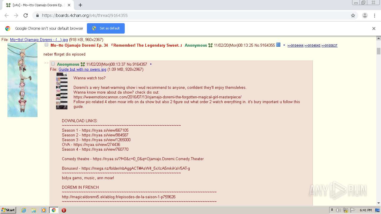
Task: Show hidden system tray icons
Action: pyautogui.click(x=332, y=210)
